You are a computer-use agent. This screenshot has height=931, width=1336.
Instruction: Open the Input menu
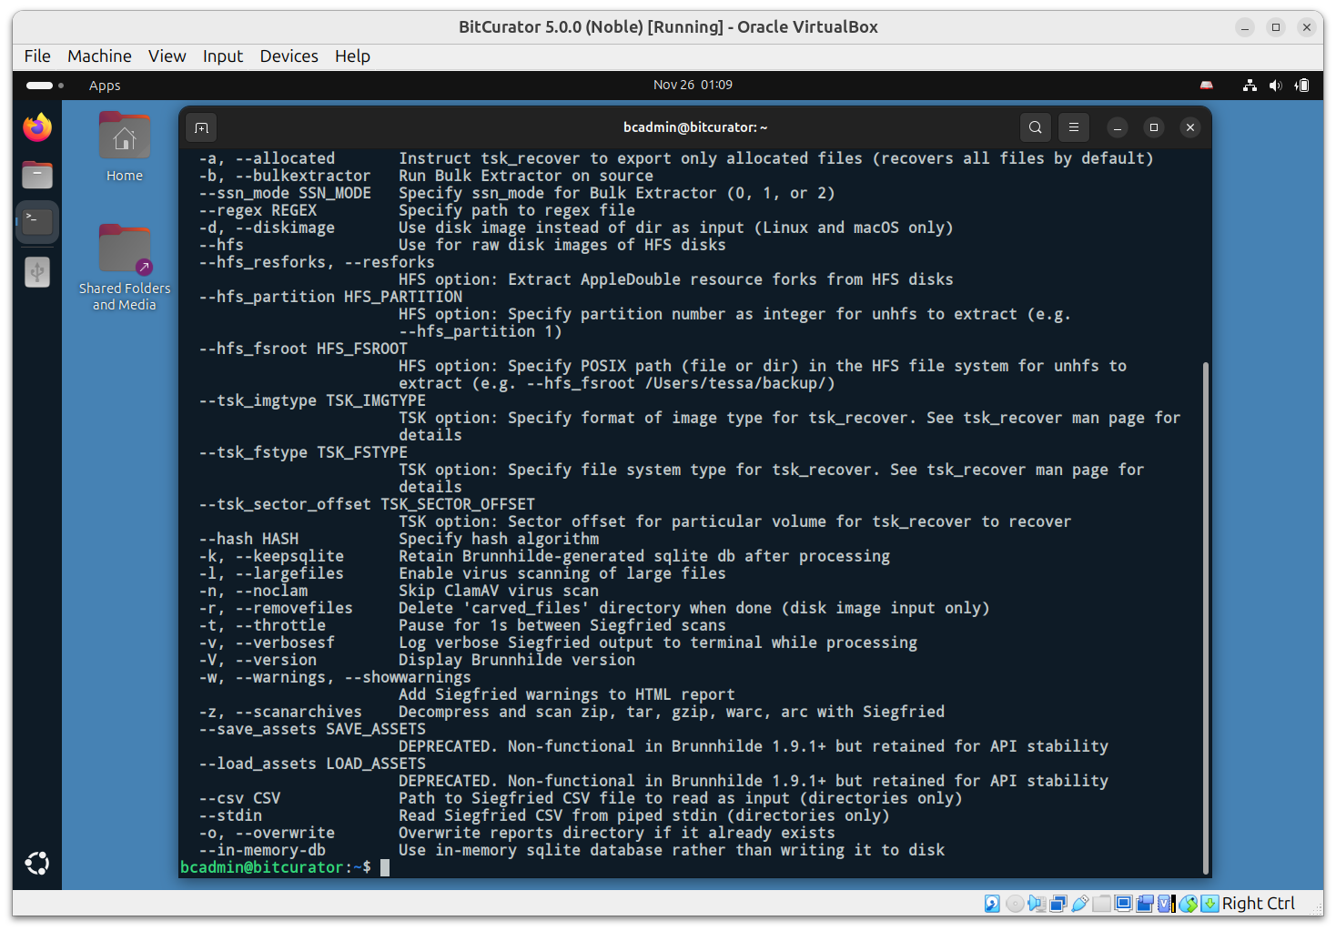coord(223,56)
